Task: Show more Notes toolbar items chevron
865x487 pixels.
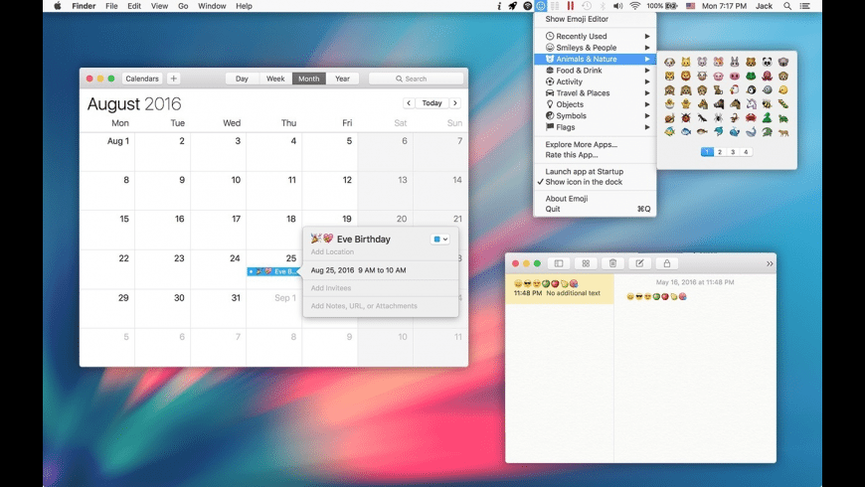Action: (770, 263)
